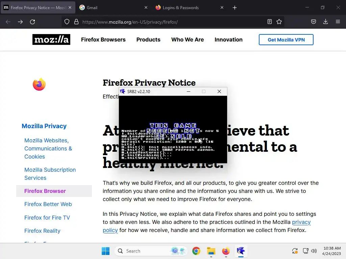This screenshot has width=346, height=259.
Task: Open the tracking protection shield icon
Action: tap(67, 22)
